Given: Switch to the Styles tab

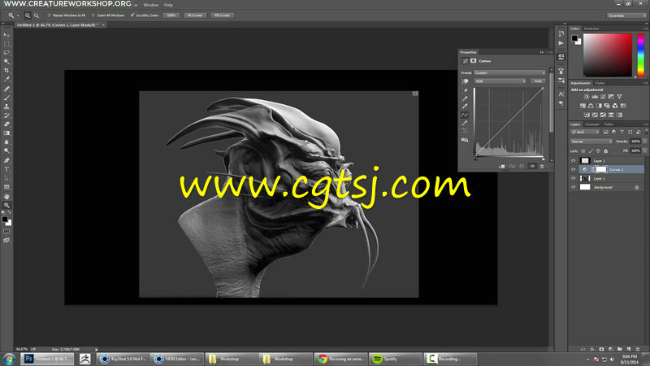Looking at the screenshot, I should pyautogui.click(x=600, y=83).
